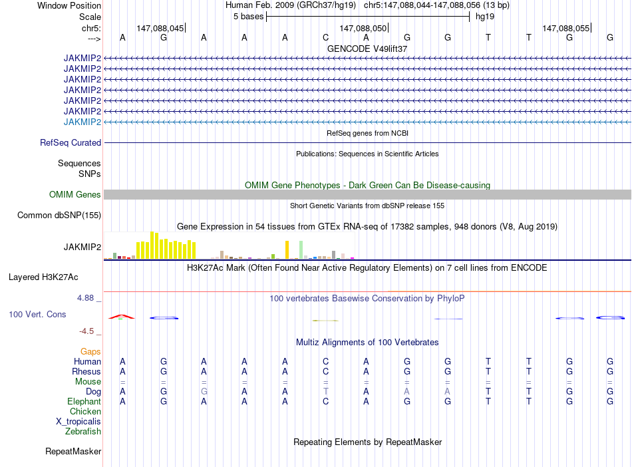Viewport: 632px width, 467px height.
Task: Select the Chicken alignment row label
Action: click(85, 411)
